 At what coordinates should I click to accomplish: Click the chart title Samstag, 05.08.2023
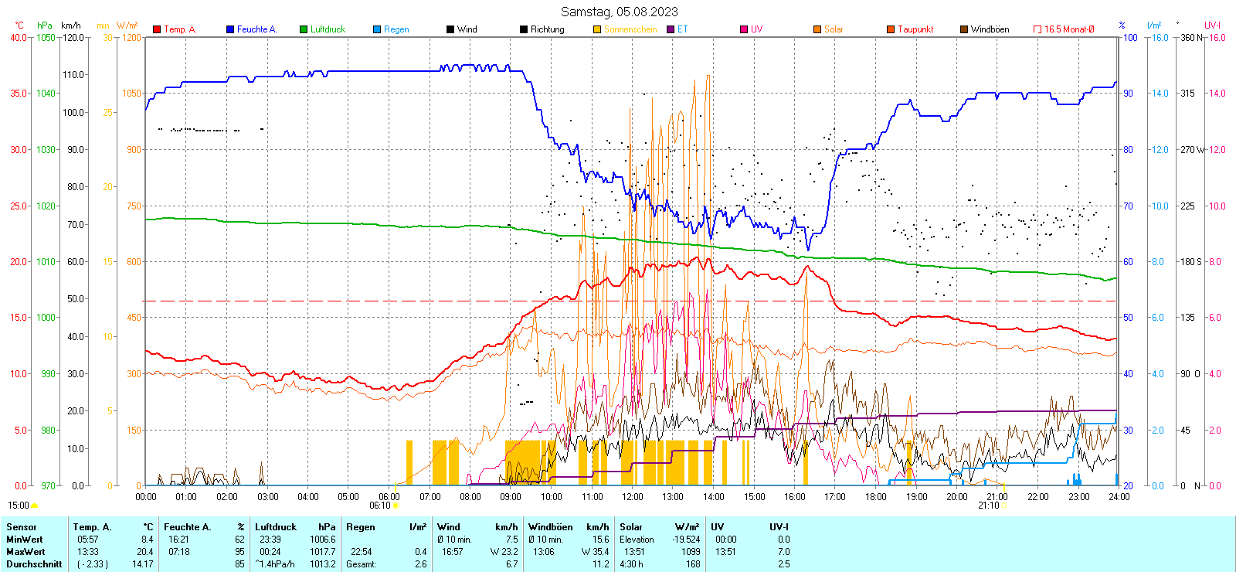tap(619, 12)
